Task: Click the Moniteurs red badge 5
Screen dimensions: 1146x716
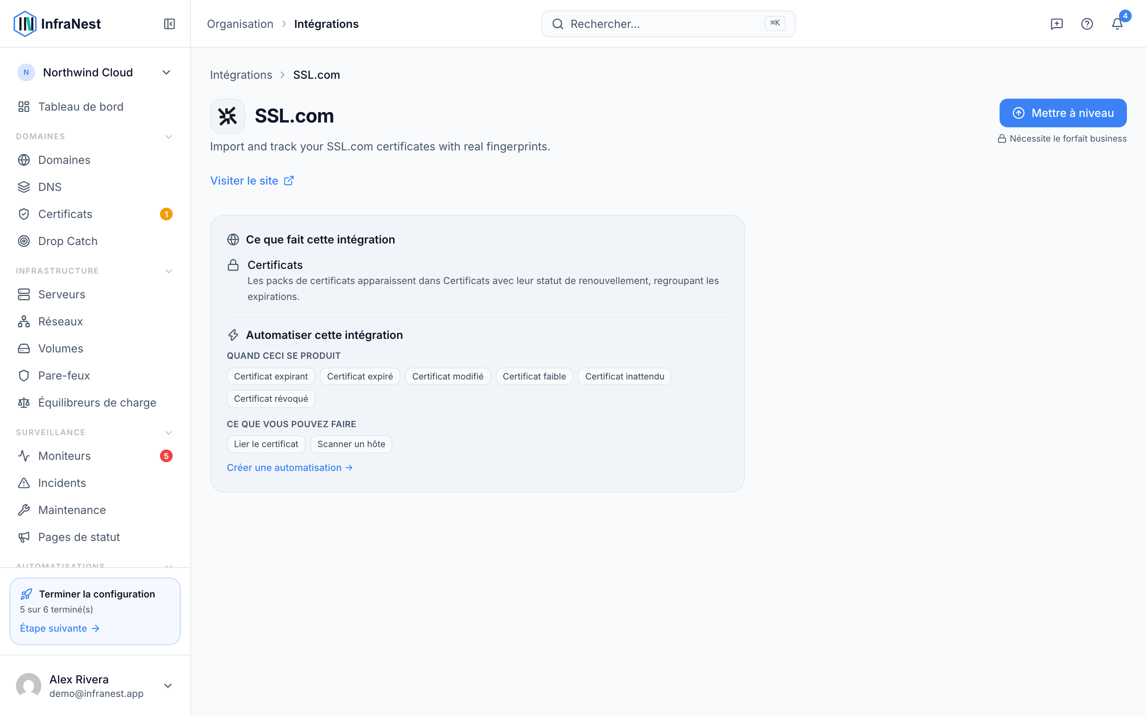Action: tap(166, 456)
